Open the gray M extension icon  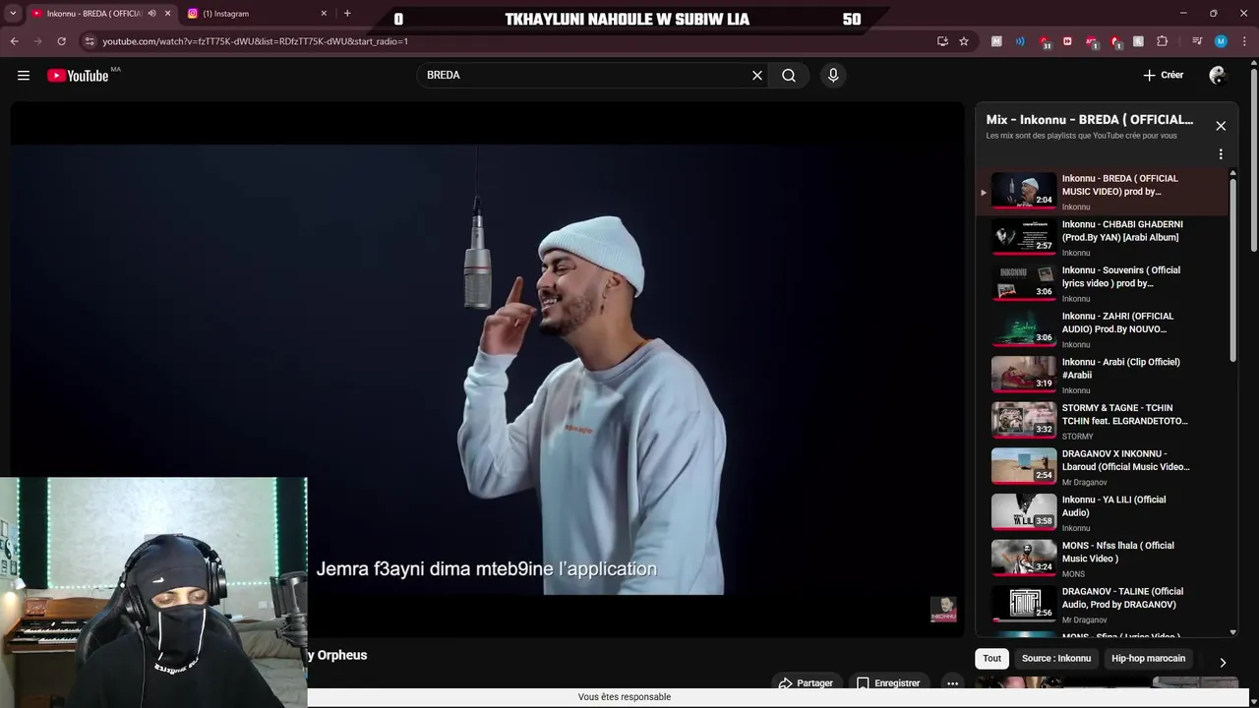pos(996,41)
